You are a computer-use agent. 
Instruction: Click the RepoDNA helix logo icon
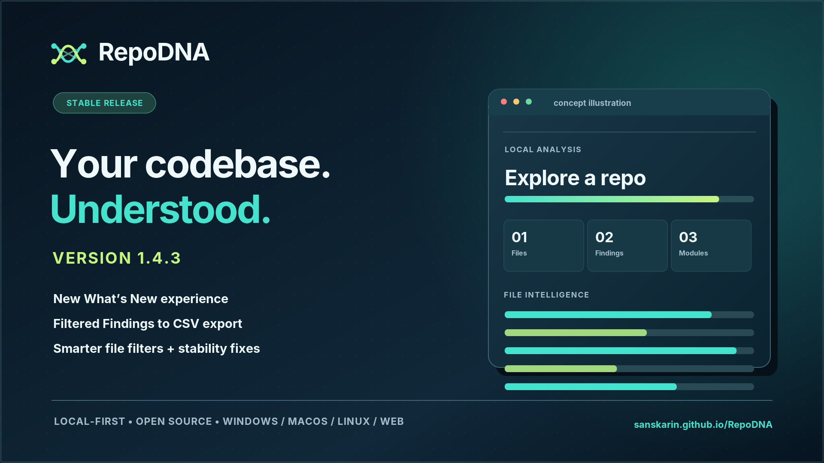pyautogui.click(x=69, y=54)
